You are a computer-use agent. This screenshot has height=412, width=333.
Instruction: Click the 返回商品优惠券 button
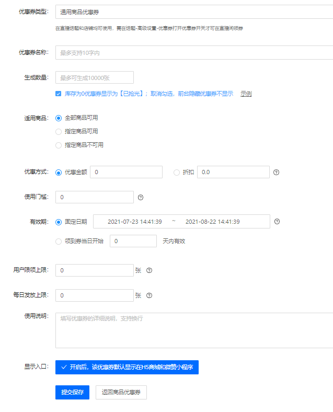(x=121, y=392)
